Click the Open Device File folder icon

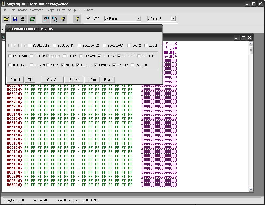click(x=6, y=19)
